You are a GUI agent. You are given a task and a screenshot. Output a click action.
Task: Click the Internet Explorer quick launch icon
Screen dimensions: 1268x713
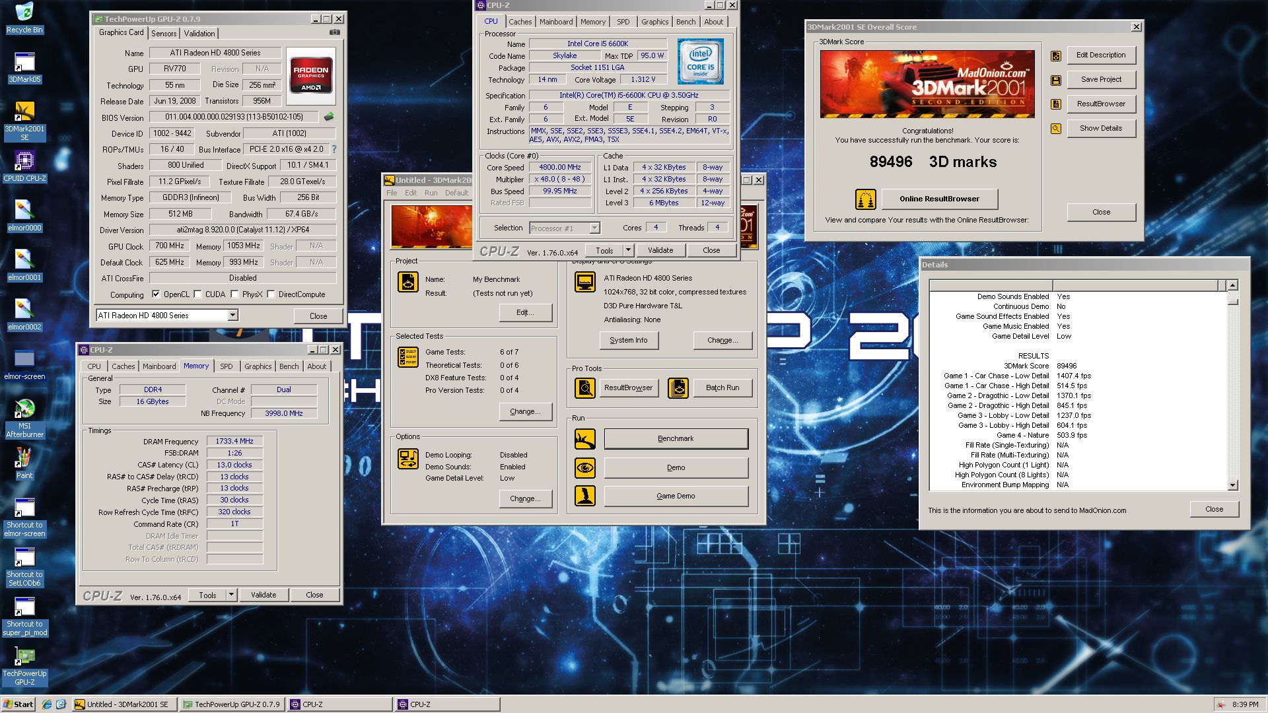point(47,704)
